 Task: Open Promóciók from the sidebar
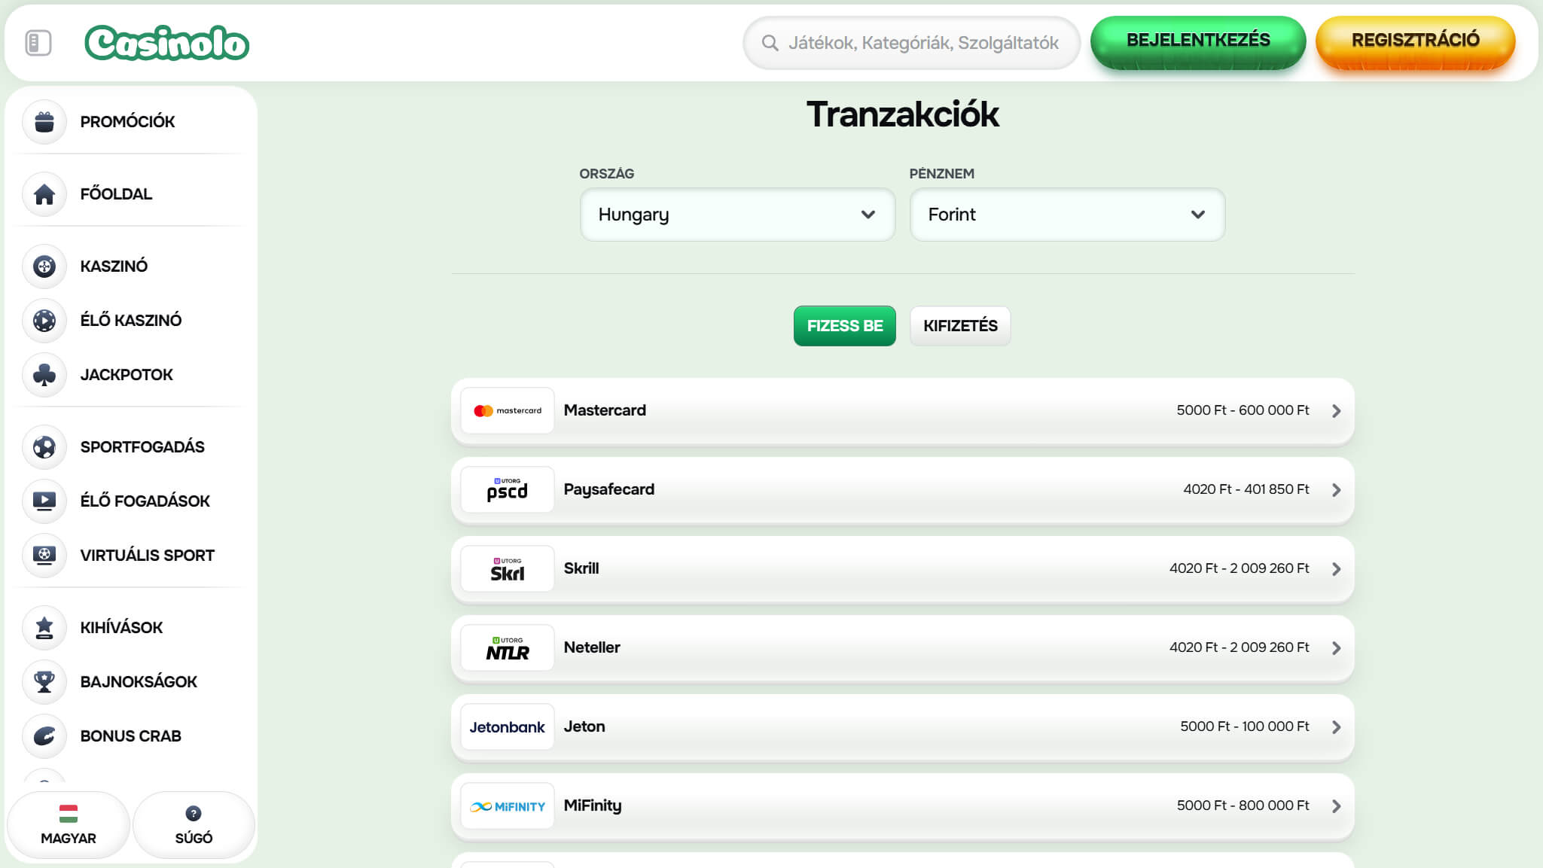point(127,121)
